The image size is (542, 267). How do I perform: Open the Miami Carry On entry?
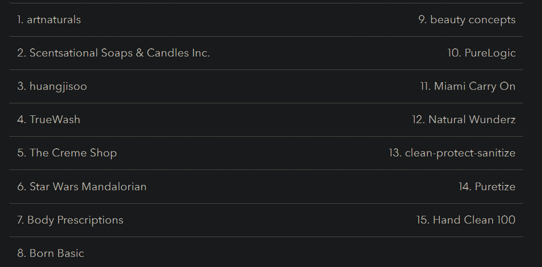click(467, 86)
